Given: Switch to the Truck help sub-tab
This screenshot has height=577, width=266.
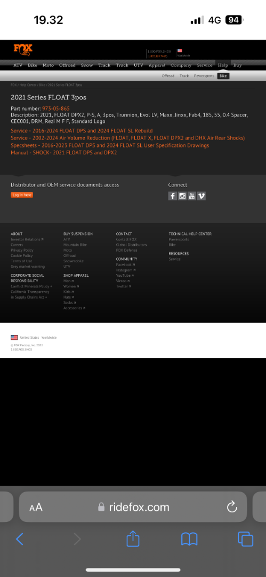Looking at the screenshot, I should [184, 76].
